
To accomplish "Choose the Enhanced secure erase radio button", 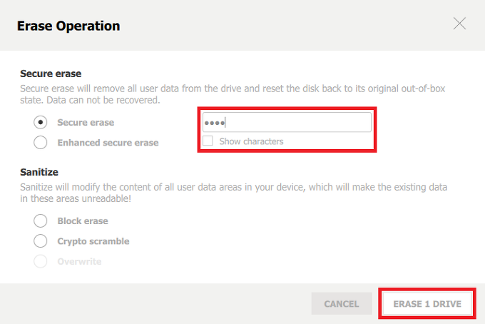I will point(41,142).
